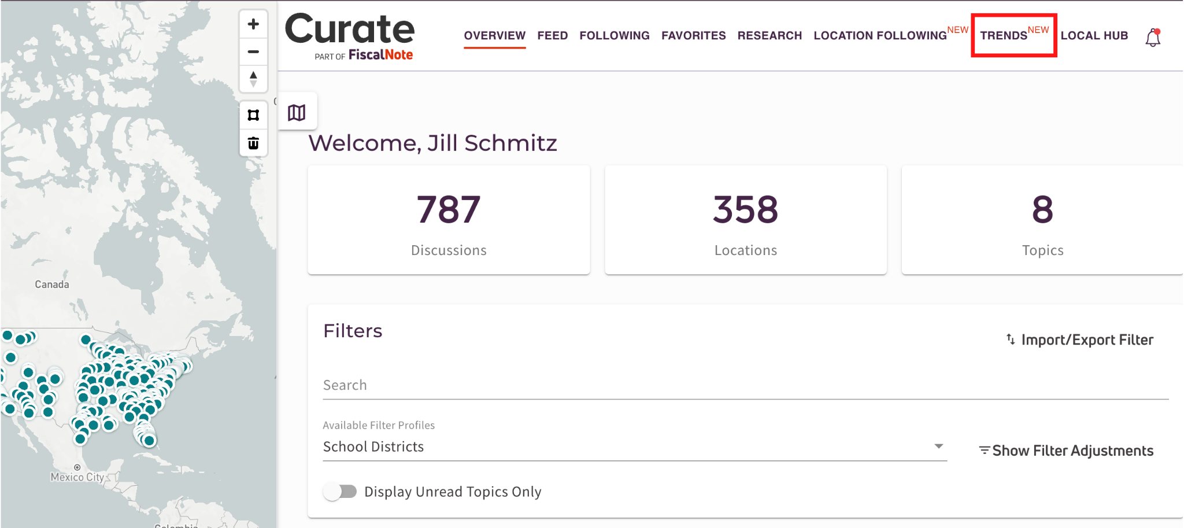Click the Welcome, Jill Schmitz heading
Viewport: 1184px width, 528px height.
(x=432, y=143)
